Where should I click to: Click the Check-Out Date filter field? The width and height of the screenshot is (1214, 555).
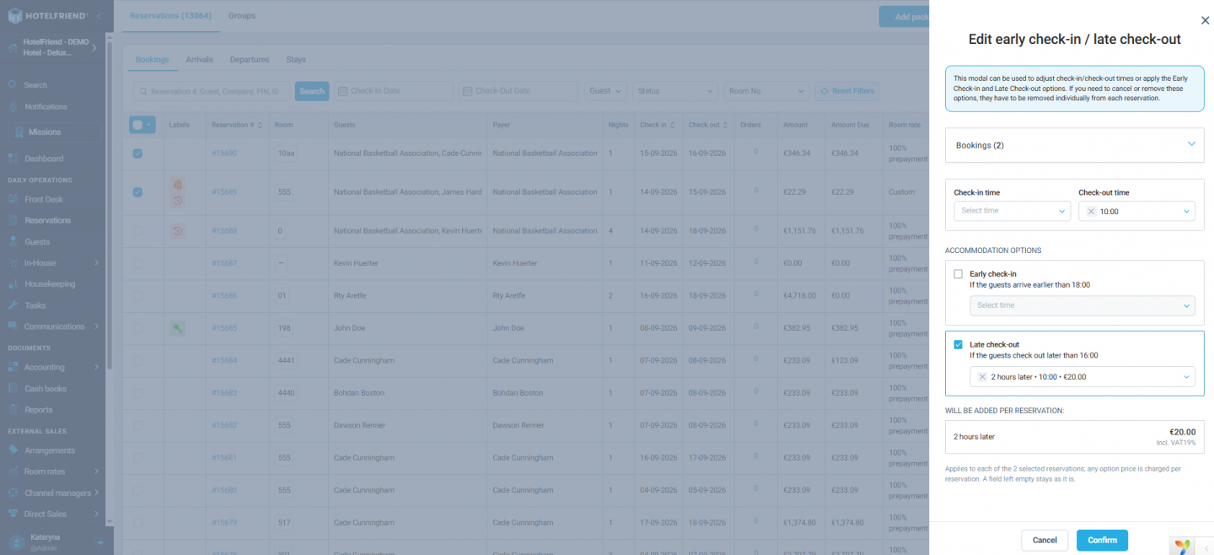[518, 91]
